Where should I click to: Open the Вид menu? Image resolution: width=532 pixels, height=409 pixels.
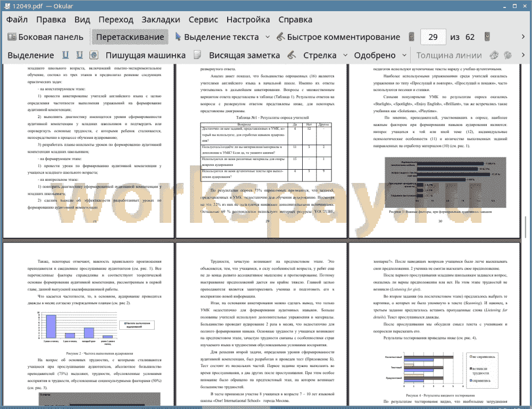tap(82, 20)
